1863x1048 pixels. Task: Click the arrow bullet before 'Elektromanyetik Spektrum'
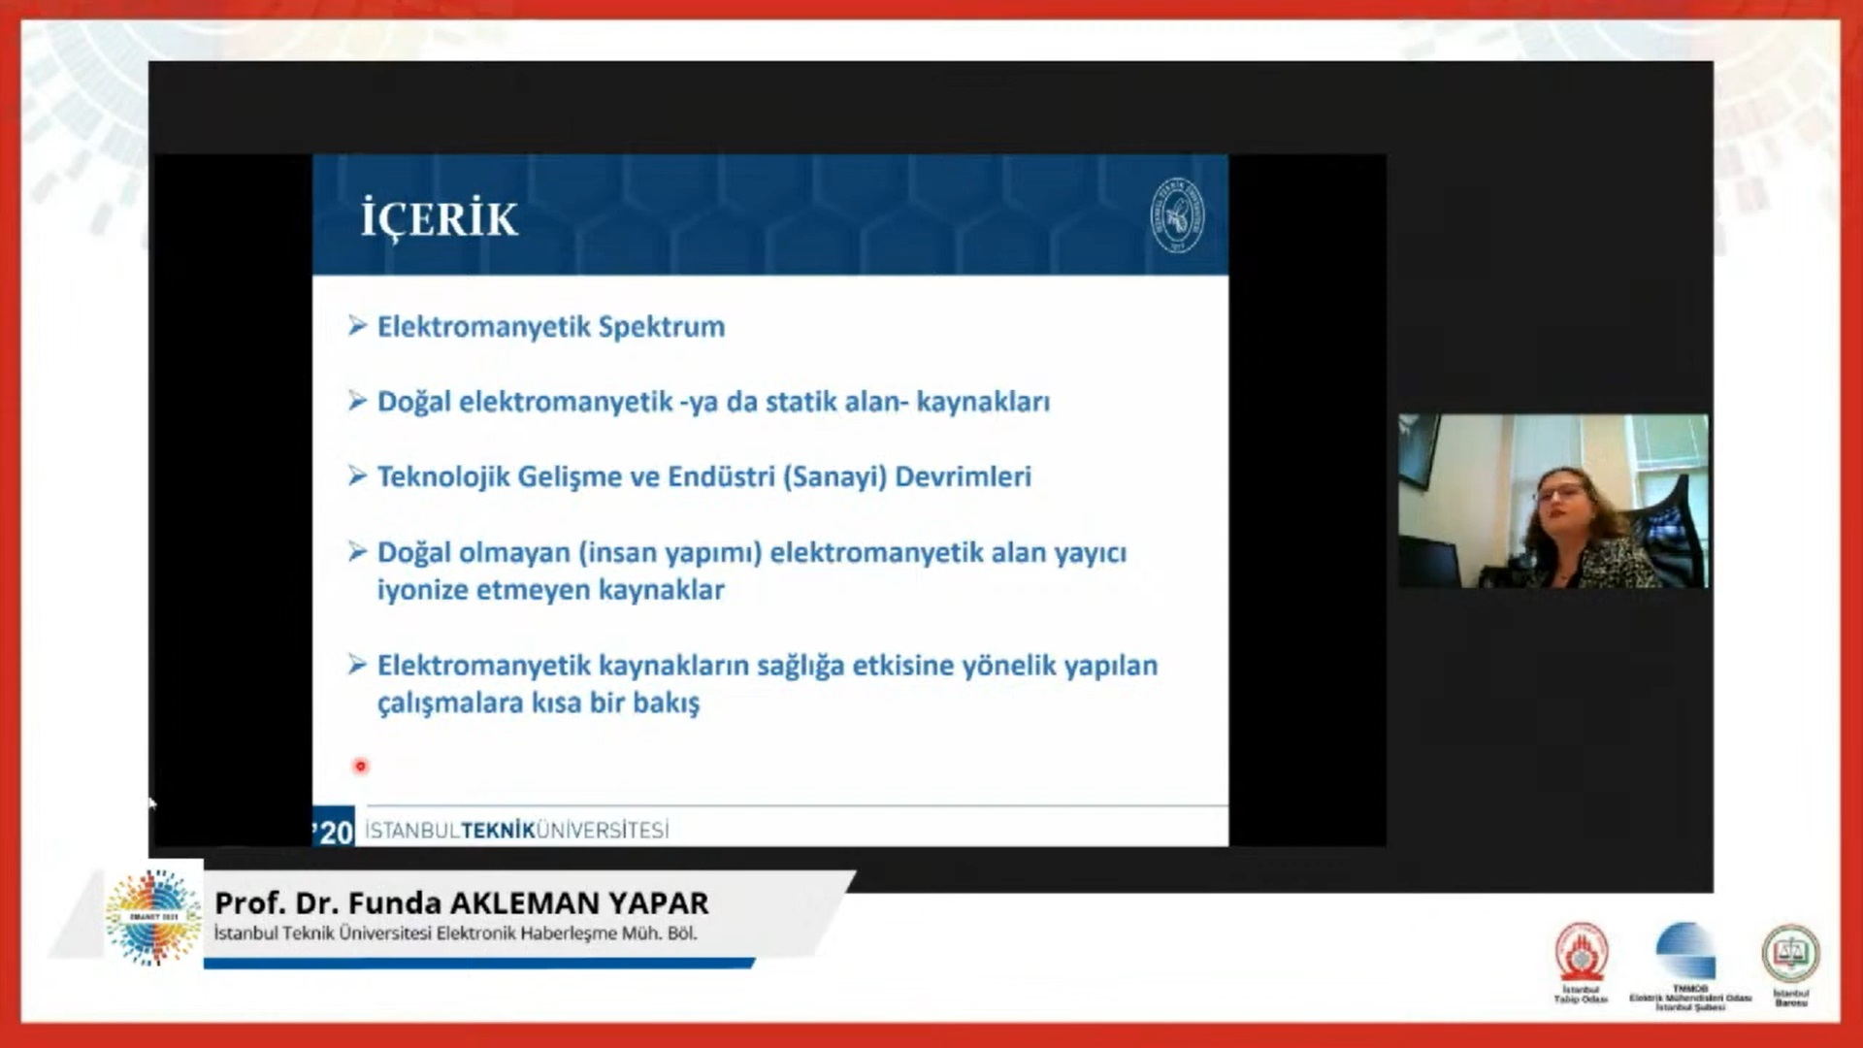point(357,325)
